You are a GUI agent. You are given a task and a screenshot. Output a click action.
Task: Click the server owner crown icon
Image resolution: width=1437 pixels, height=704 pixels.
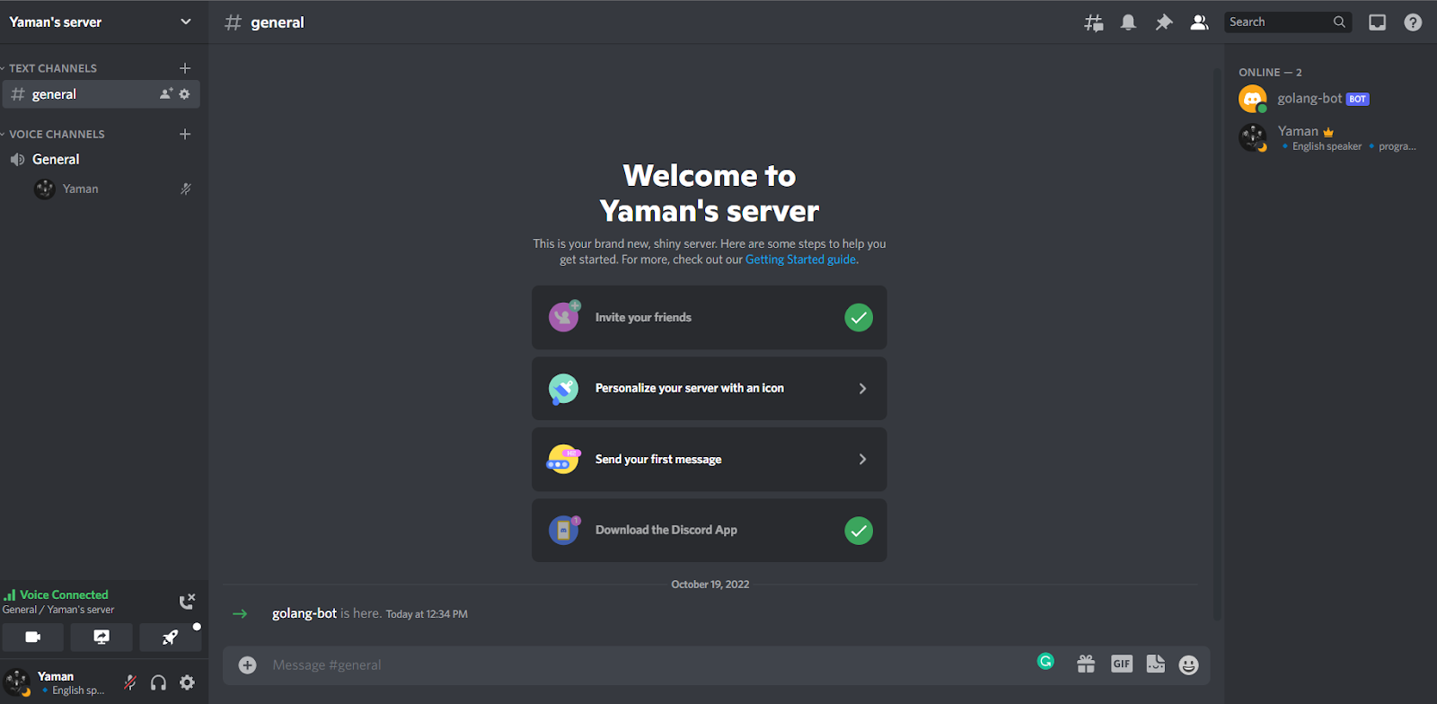coord(1327,132)
